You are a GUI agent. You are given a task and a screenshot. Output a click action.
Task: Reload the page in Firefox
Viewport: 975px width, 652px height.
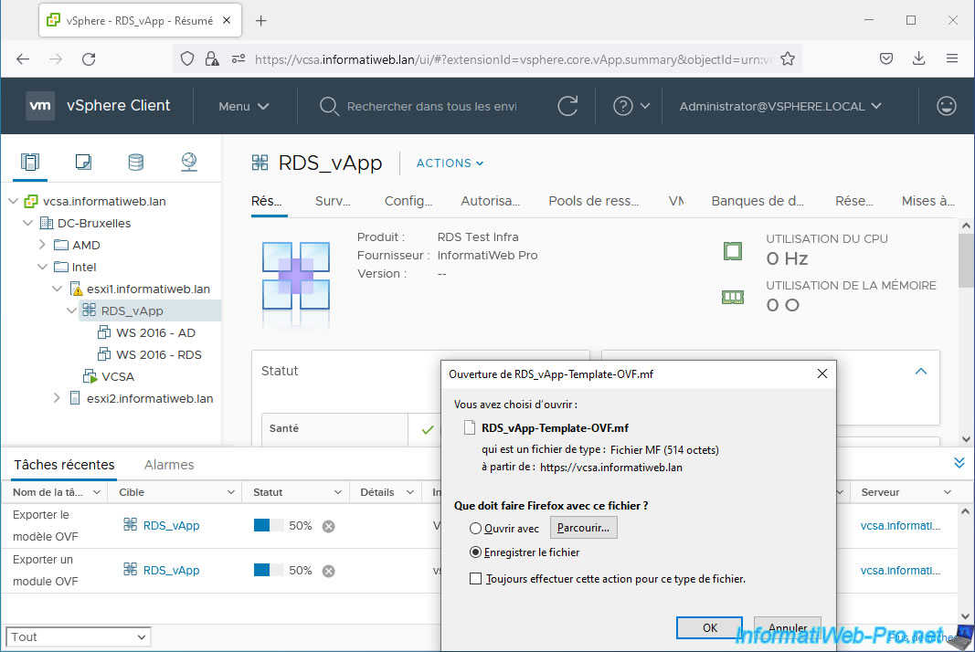(89, 59)
